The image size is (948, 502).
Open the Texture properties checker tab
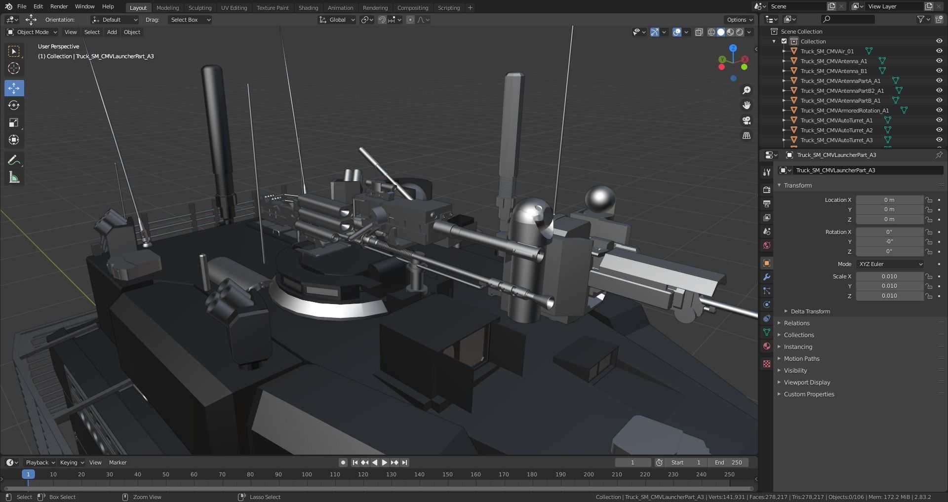(x=766, y=364)
